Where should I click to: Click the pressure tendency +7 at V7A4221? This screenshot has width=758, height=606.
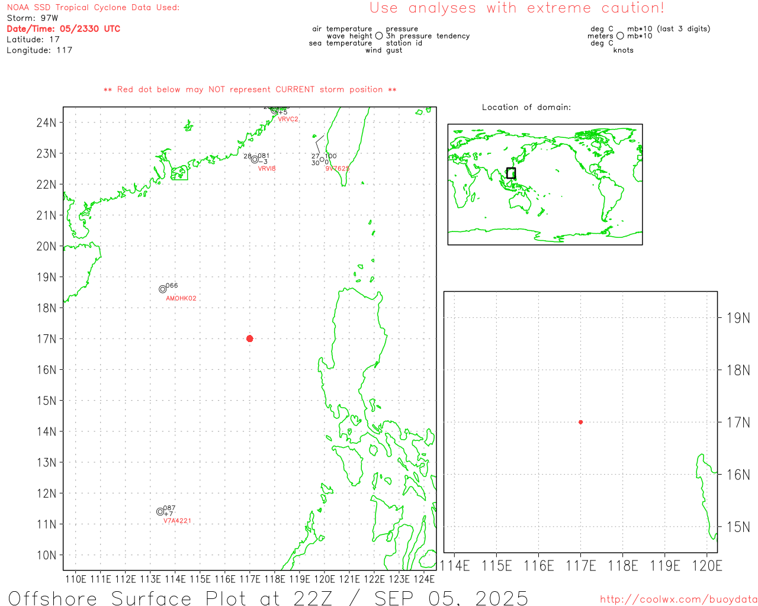click(x=168, y=514)
